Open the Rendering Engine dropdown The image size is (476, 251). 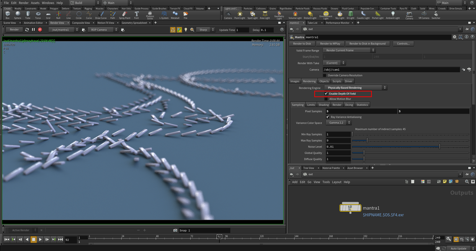pos(355,88)
